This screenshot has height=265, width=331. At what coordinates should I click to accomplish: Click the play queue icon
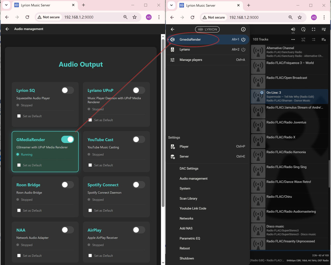(324, 29)
